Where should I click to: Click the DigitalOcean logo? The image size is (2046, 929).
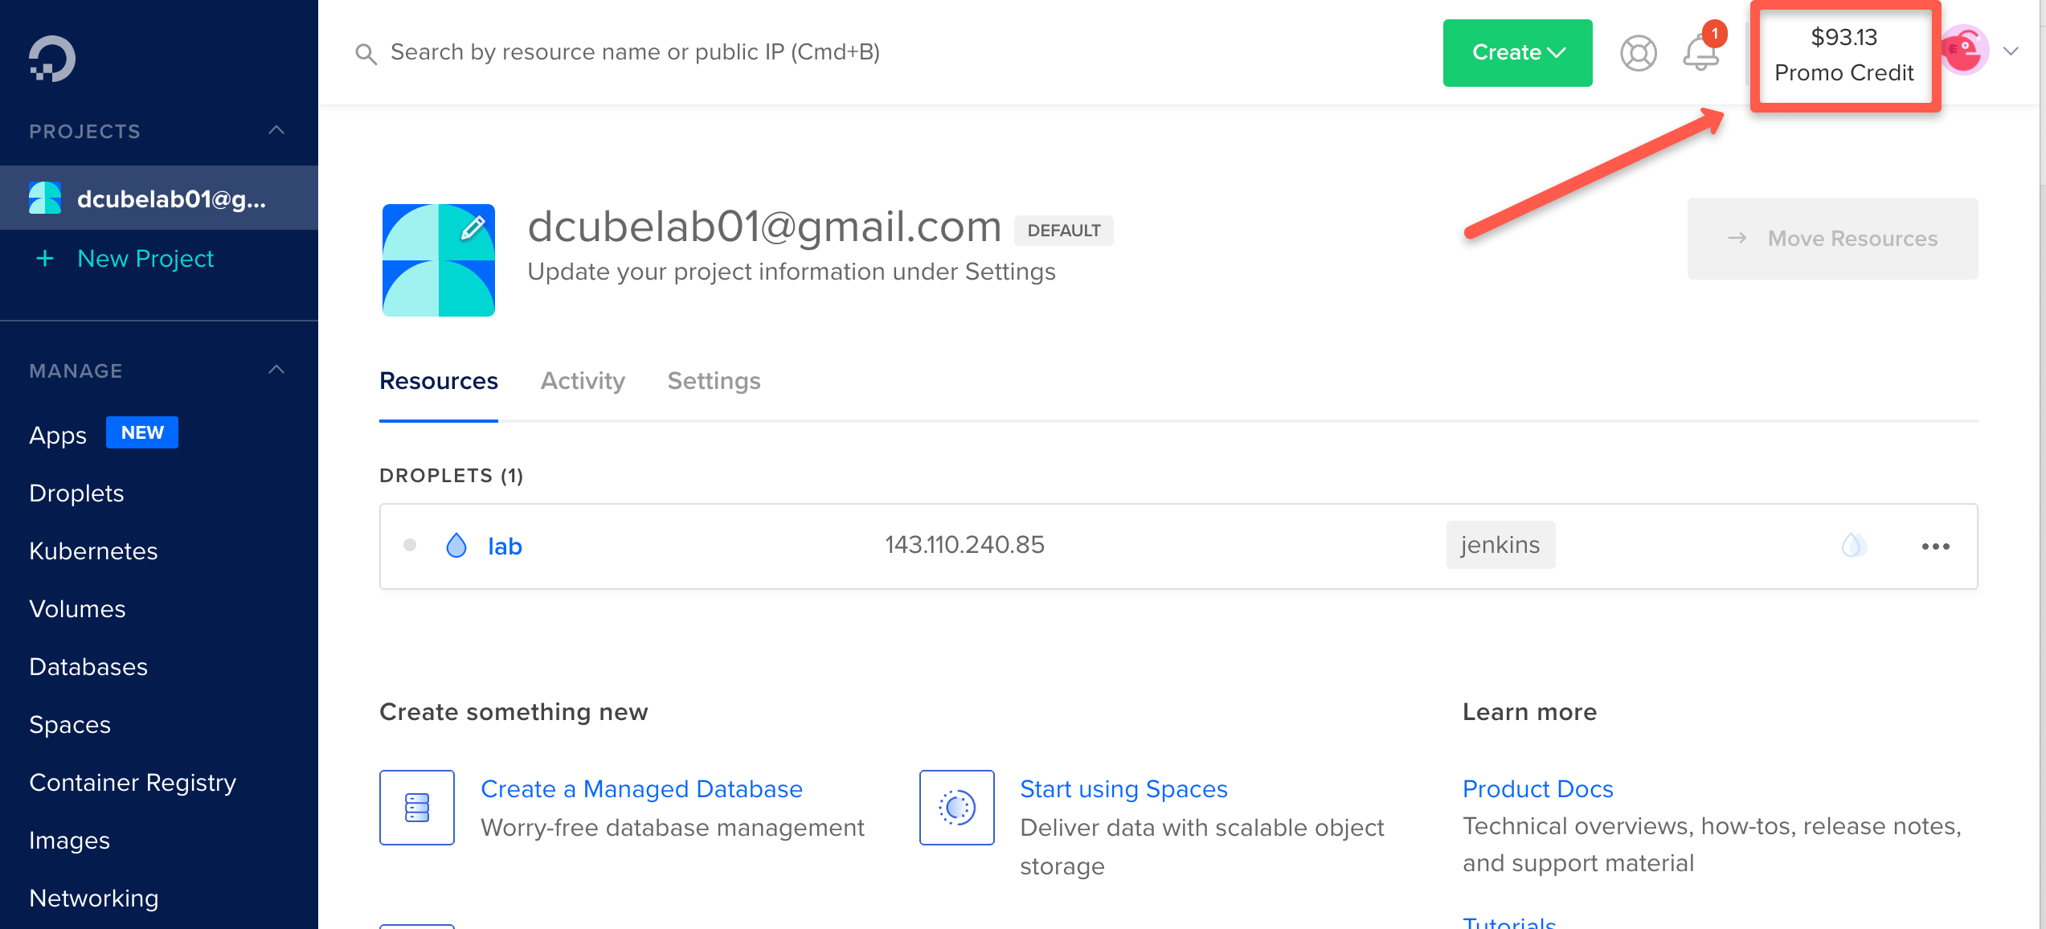pos(50,56)
